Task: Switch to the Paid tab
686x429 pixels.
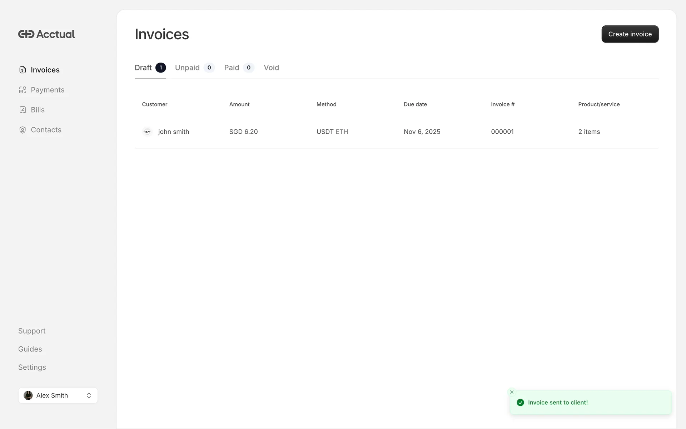Action: [232, 68]
